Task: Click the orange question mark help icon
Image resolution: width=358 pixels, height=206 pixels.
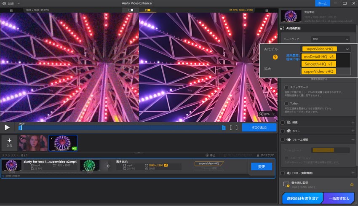Action: (275, 57)
